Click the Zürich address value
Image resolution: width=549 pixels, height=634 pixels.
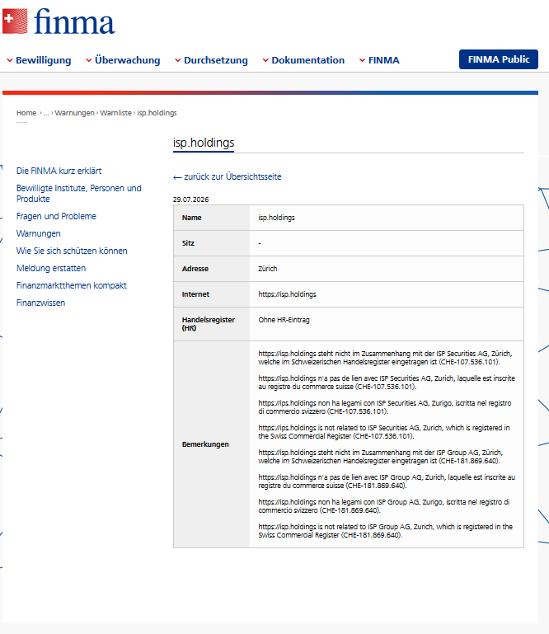coord(268,269)
